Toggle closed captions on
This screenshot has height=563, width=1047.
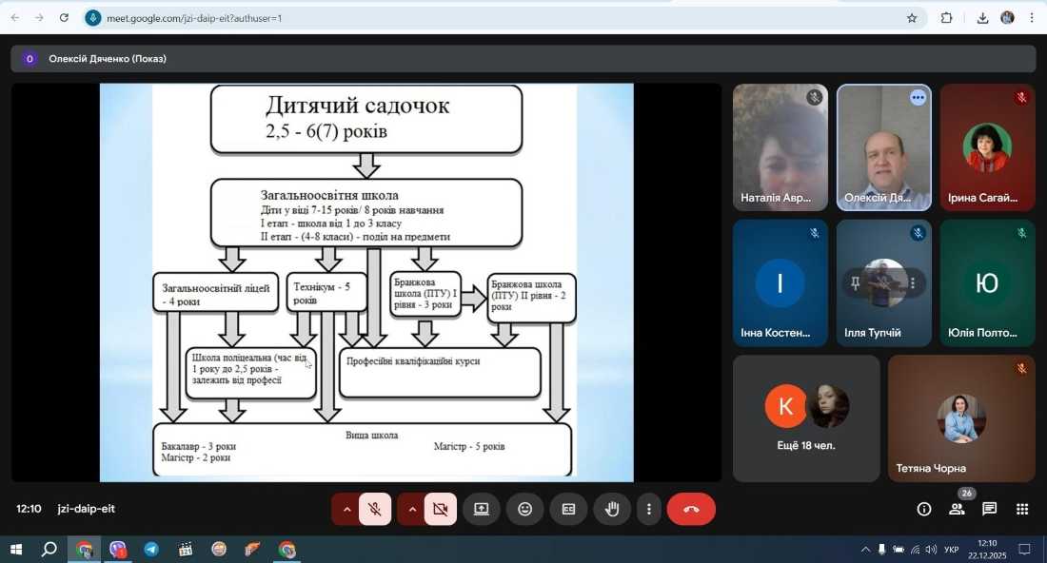coord(568,509)
